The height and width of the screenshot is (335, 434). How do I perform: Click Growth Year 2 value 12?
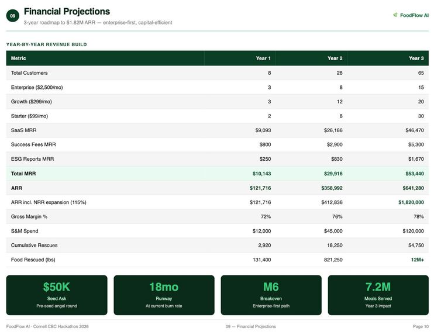coord(340,102)
